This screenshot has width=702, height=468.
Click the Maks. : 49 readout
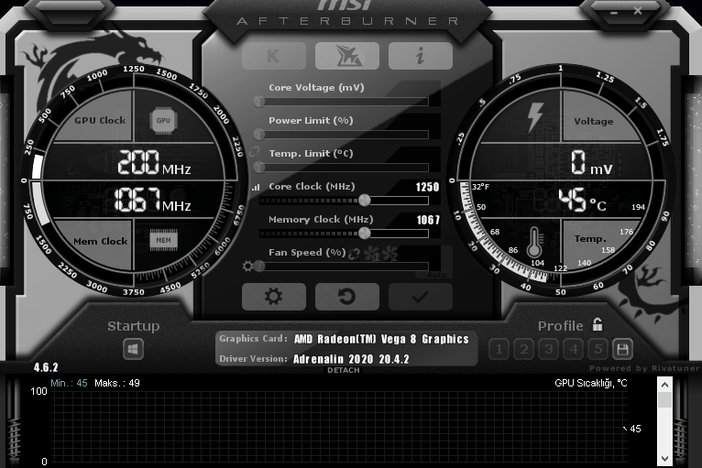tap(117, 383)
